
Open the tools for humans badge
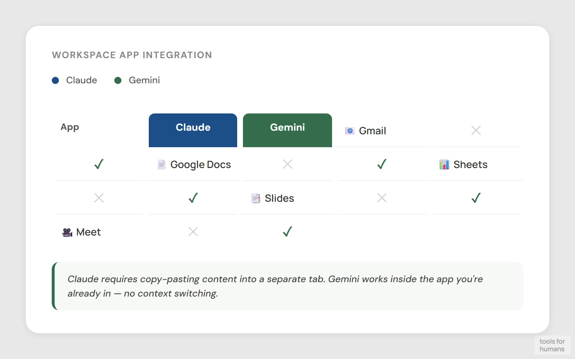coord(552,345)
